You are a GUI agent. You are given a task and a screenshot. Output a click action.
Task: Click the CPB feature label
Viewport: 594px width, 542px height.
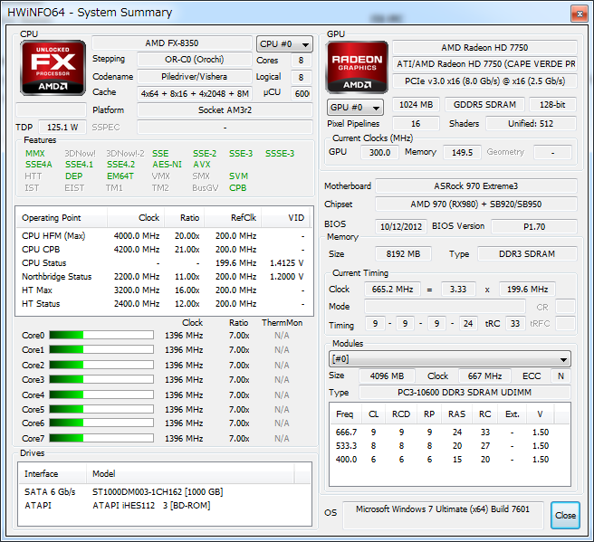pyautogui.click(x=237, y=187)
